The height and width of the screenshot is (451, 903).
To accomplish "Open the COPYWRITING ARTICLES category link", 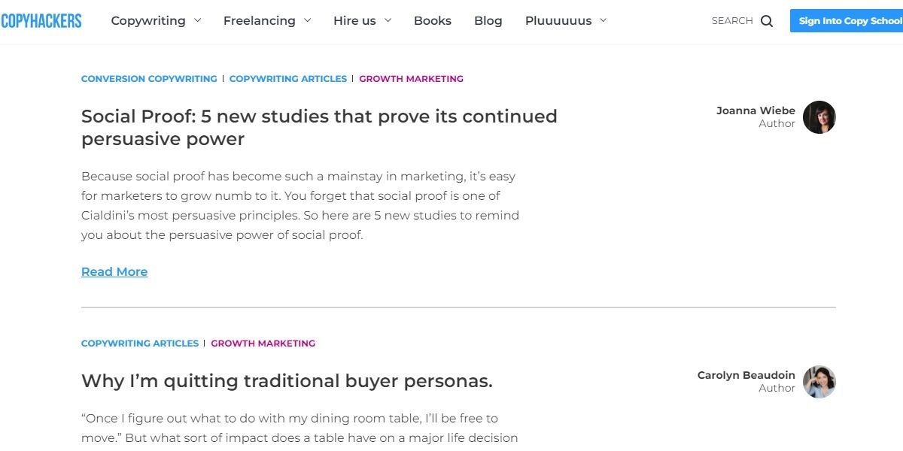I will (x=288, y=78).
